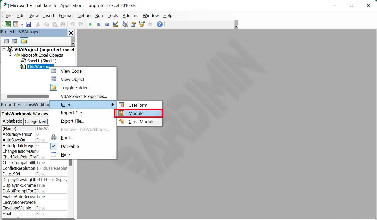
Task: Switch to the Categorized properties tab
Action: [x=35, y=122]
